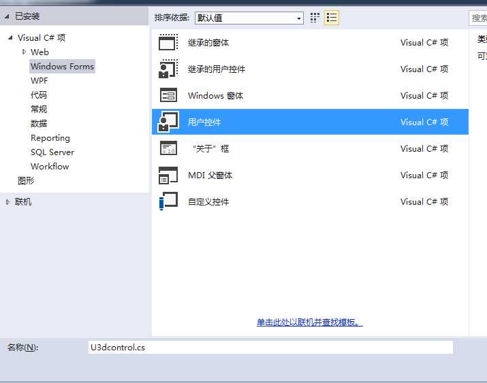Screen dimensions: 487x383
Task: Select the Windows 窗体 template icon
Action: [168, 96]
